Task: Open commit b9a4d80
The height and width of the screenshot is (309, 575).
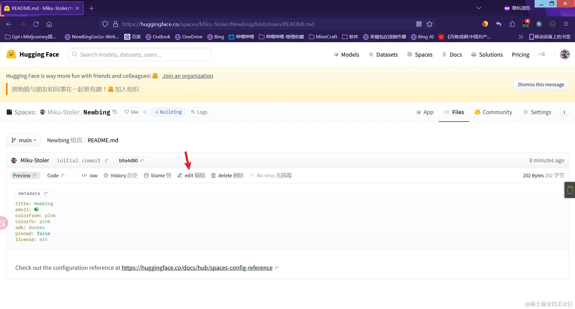Action: (x=132, y=160)
